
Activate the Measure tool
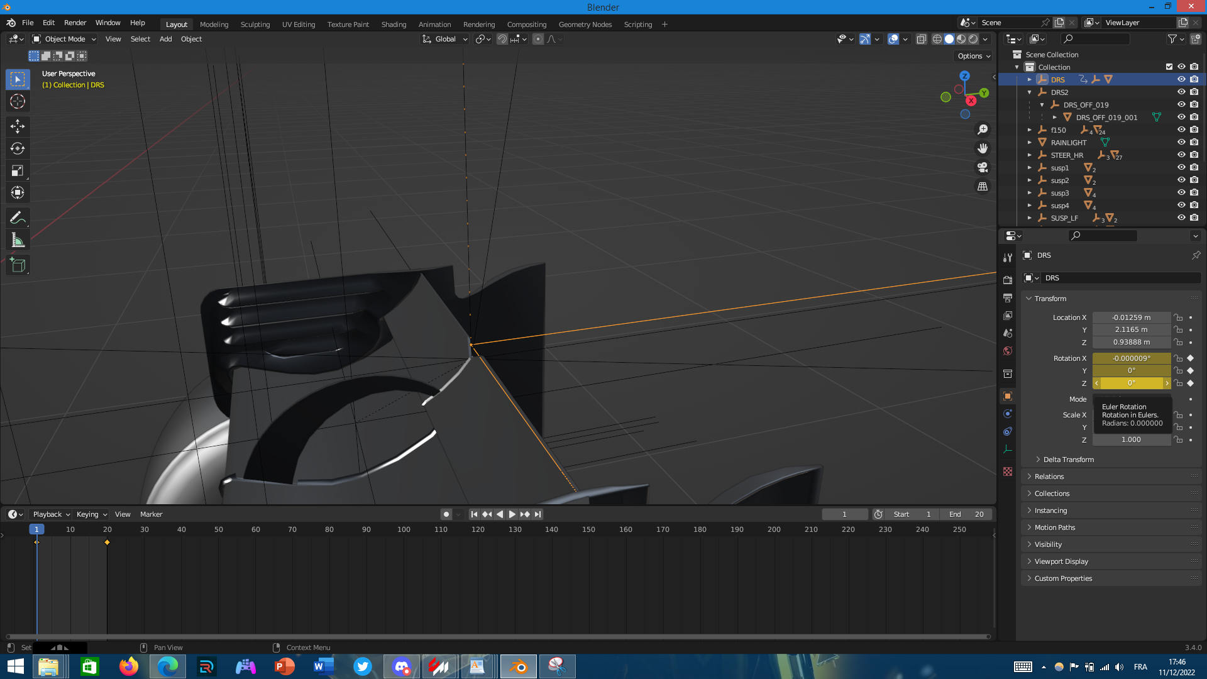18,240
